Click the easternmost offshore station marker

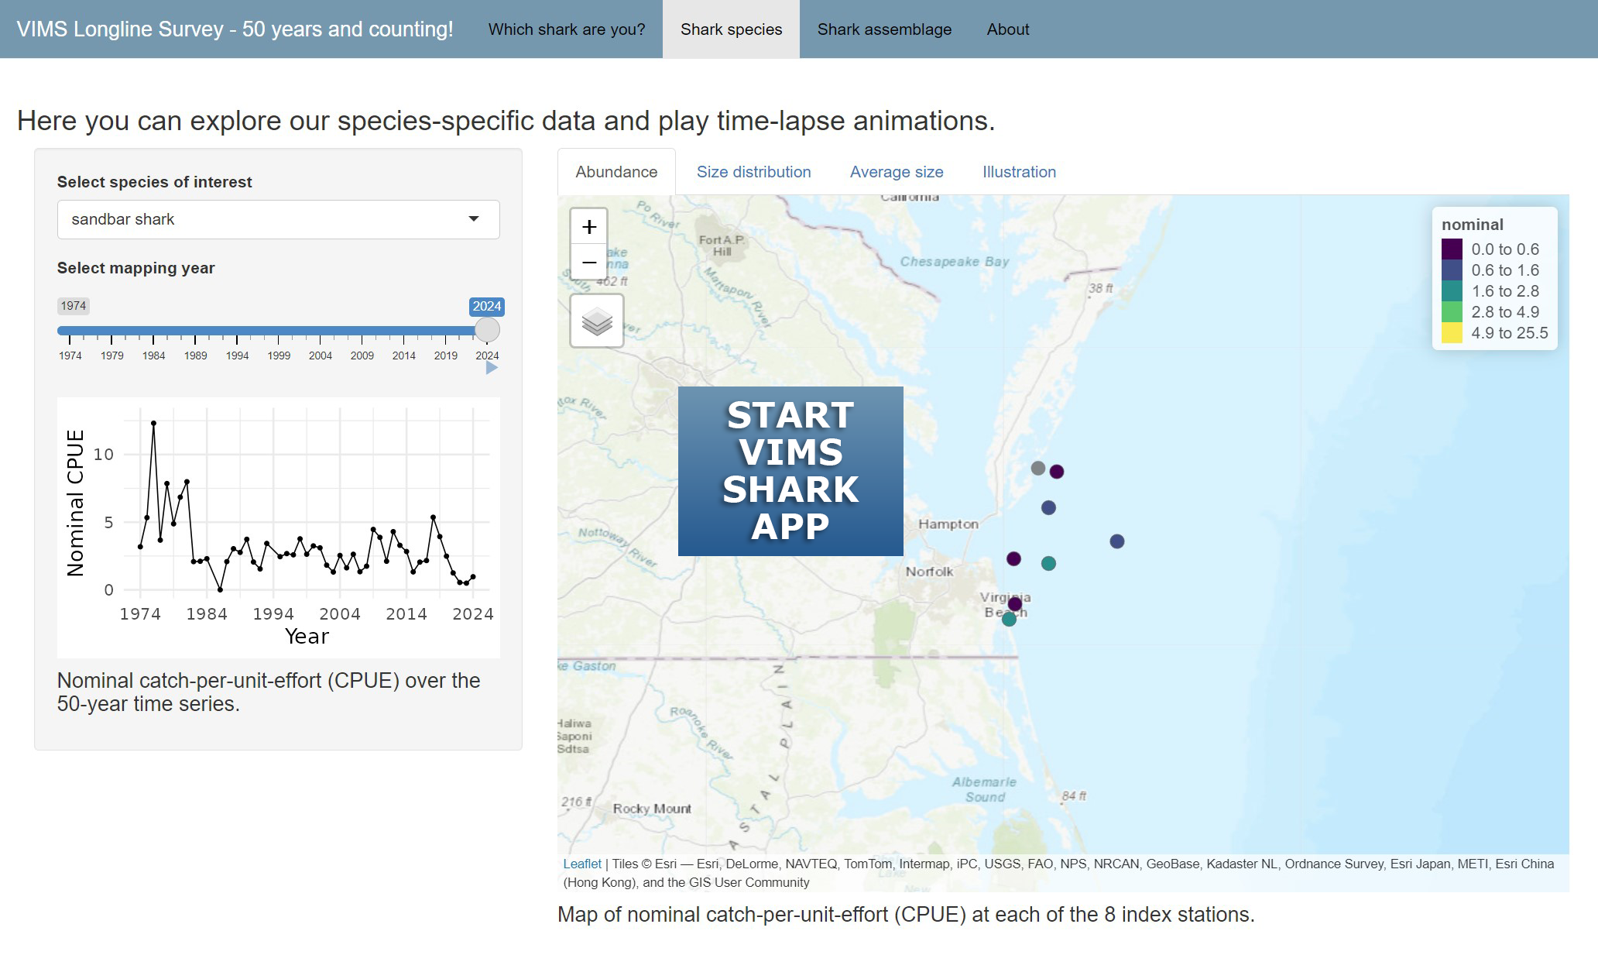coord(1116,541)
